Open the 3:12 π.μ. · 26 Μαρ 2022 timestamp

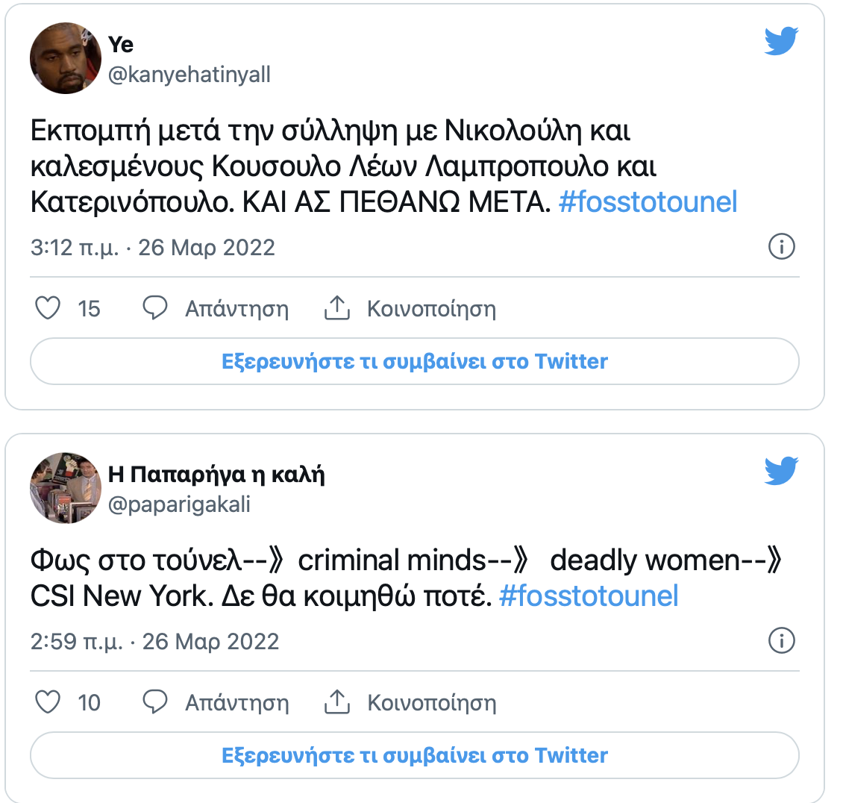point(153,247)
